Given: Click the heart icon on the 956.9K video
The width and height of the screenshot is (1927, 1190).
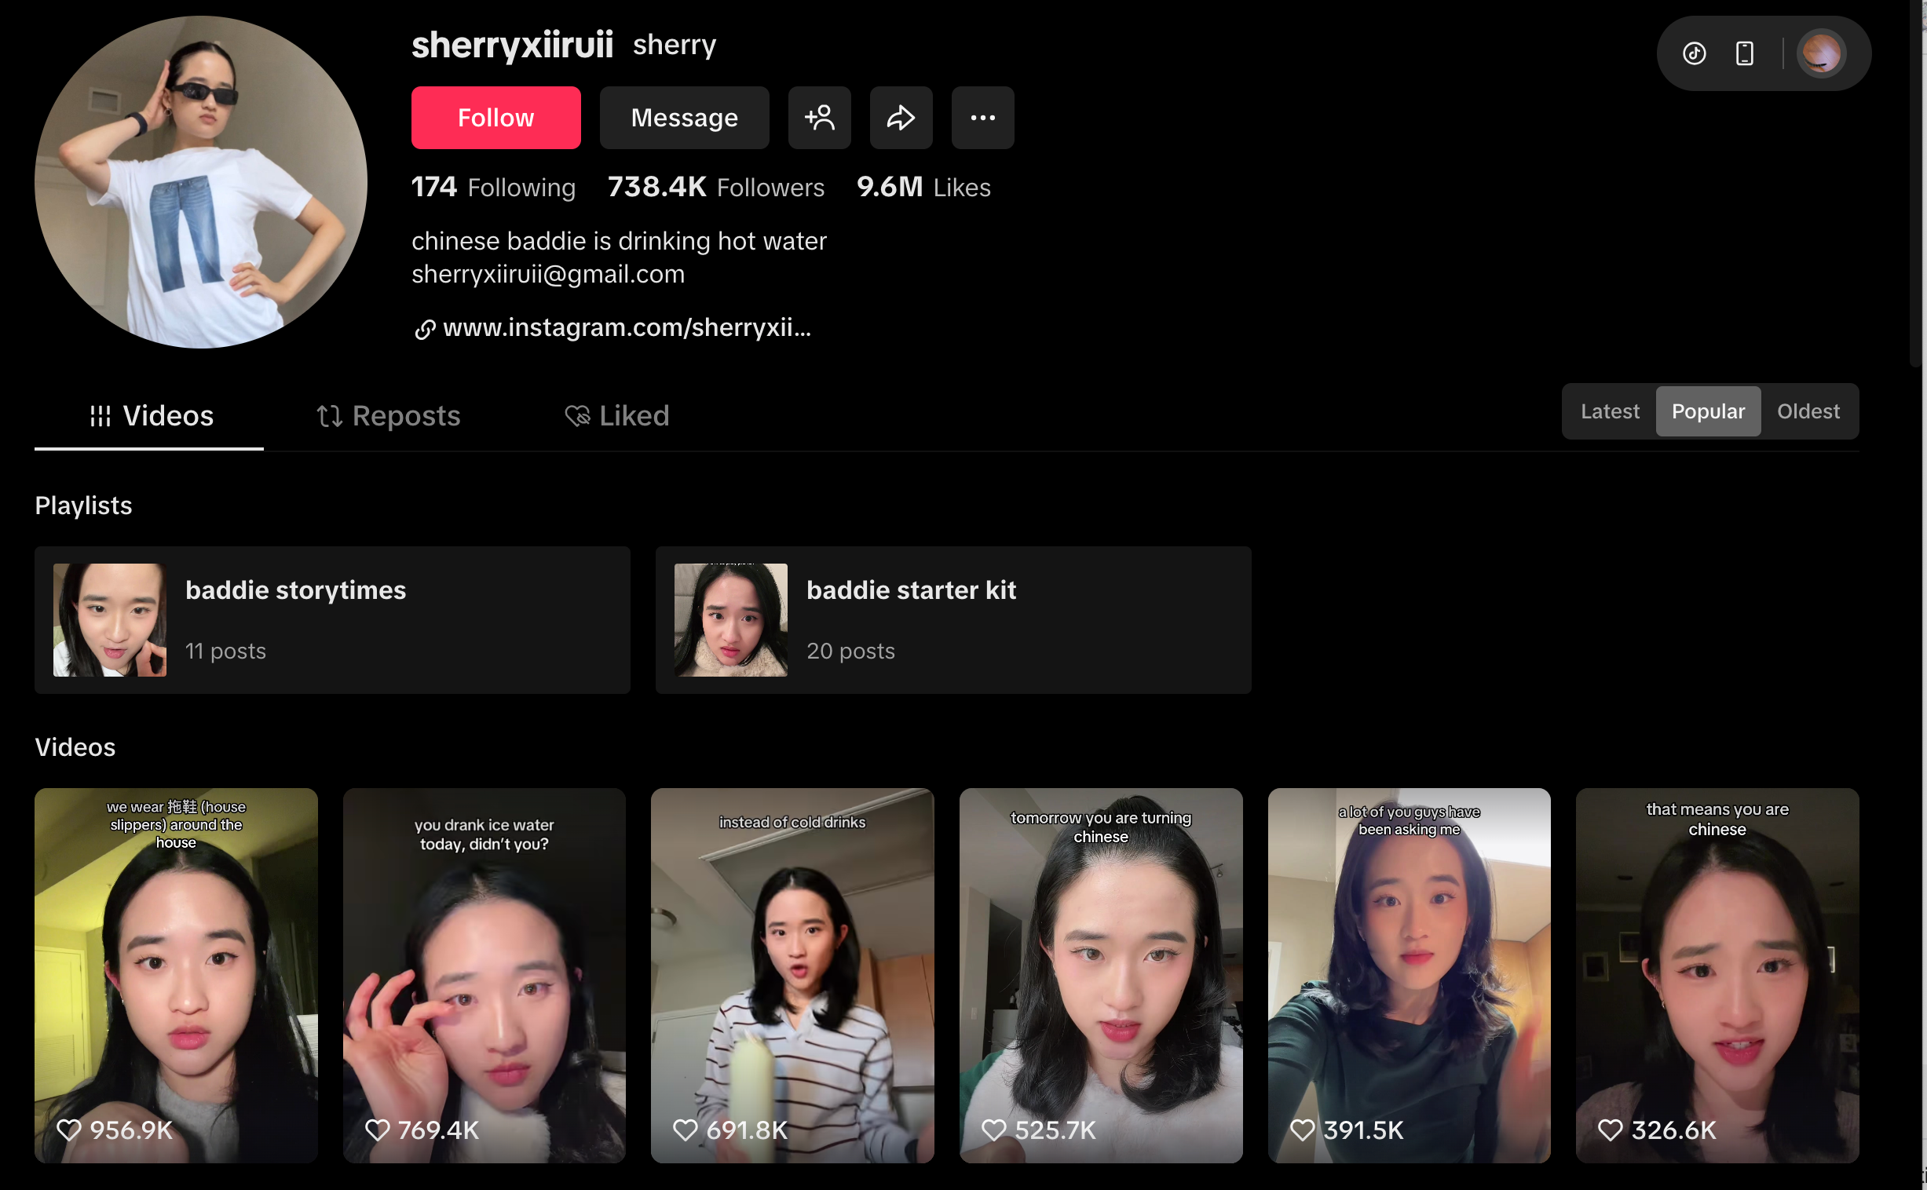Looking at the screenshot, I should pos(69,1130).
